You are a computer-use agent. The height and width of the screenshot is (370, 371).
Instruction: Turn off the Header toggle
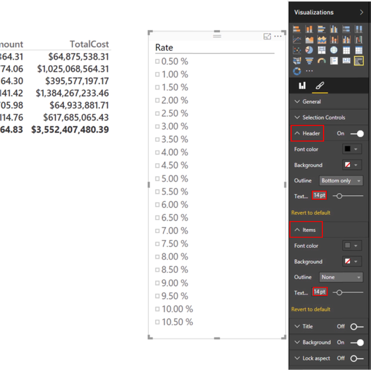point(357,134)
